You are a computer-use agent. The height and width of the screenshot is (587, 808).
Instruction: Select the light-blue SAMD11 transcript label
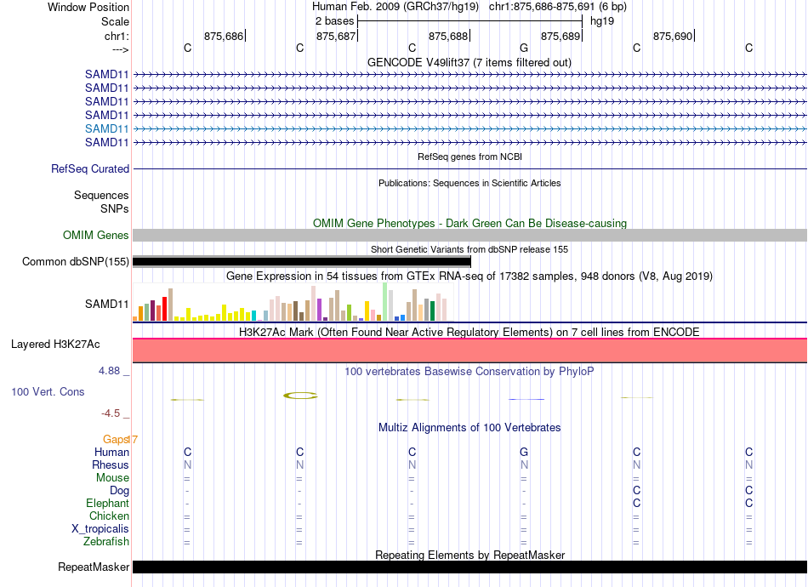pos(106,128)
